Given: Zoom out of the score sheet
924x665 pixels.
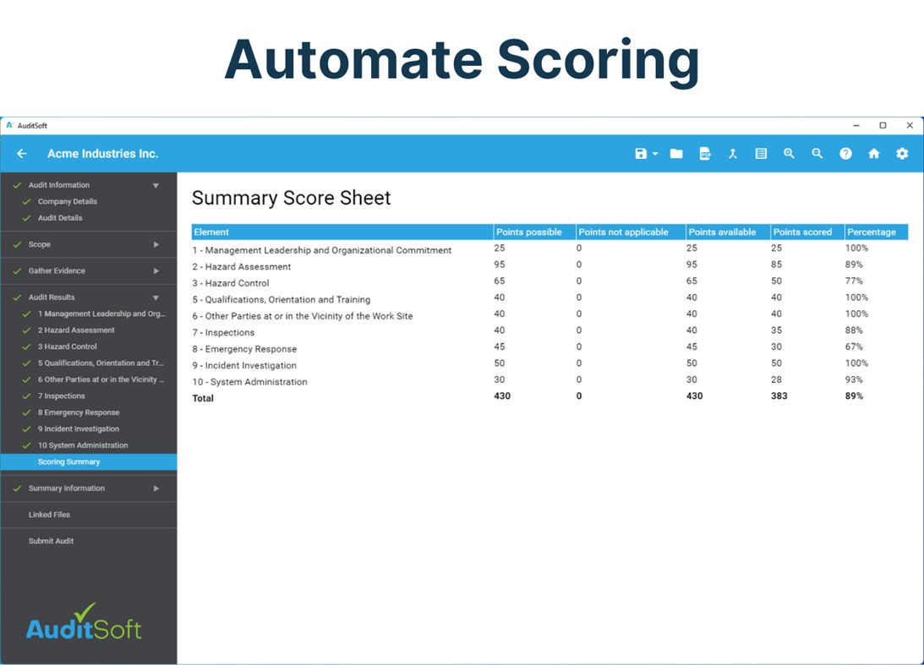Looking at the screenshot, I should coord(817,154).
